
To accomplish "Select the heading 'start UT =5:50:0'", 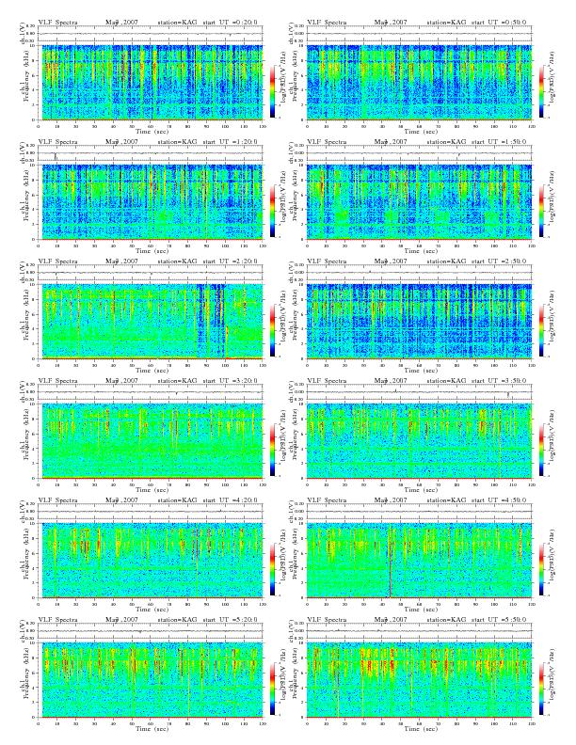I will pos(499,620).
